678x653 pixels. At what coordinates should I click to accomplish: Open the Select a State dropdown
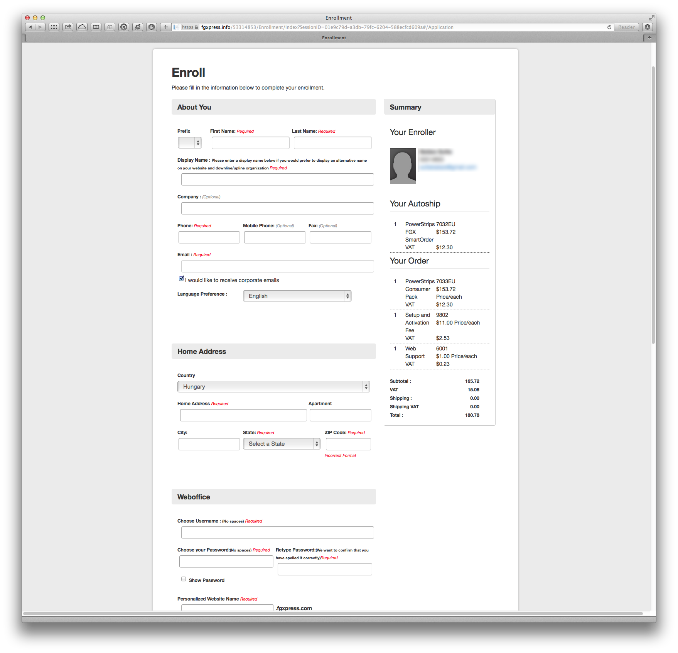[x=282, y=444]
